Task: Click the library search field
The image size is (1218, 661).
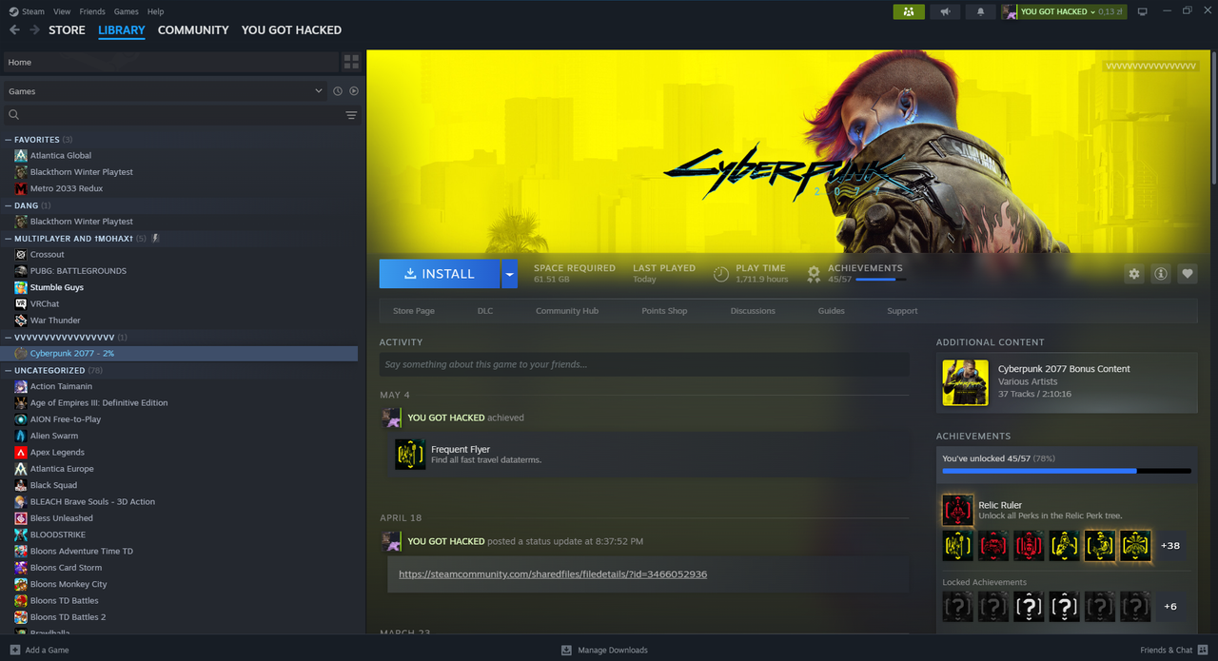Action: [x=181, y=115]
